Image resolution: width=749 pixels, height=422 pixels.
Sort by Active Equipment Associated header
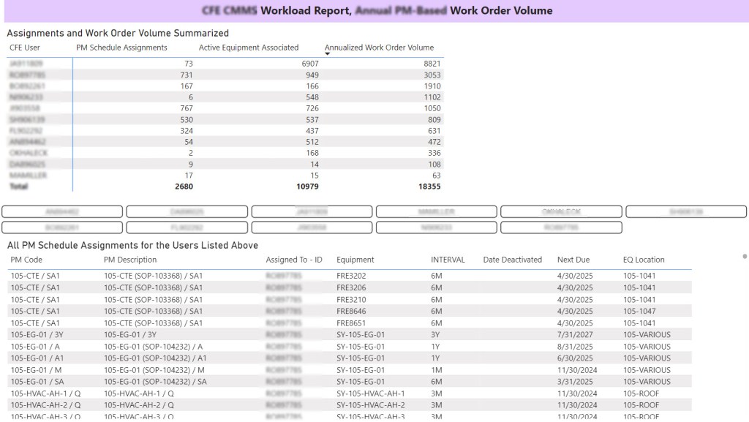point(249,48)
